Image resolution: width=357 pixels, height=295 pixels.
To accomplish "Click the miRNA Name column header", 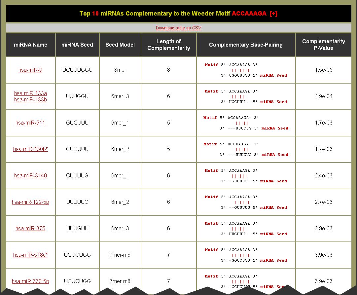I will point(30,45).
